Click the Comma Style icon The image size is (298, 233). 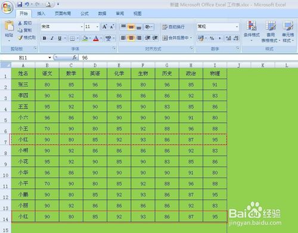220,38
